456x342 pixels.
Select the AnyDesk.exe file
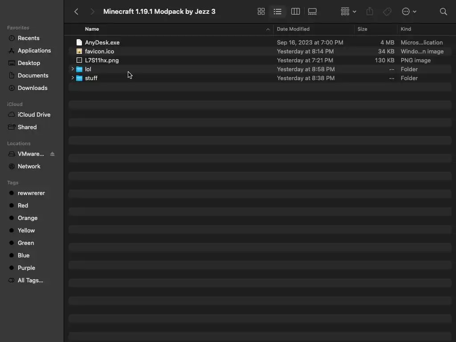coord(260,43)
